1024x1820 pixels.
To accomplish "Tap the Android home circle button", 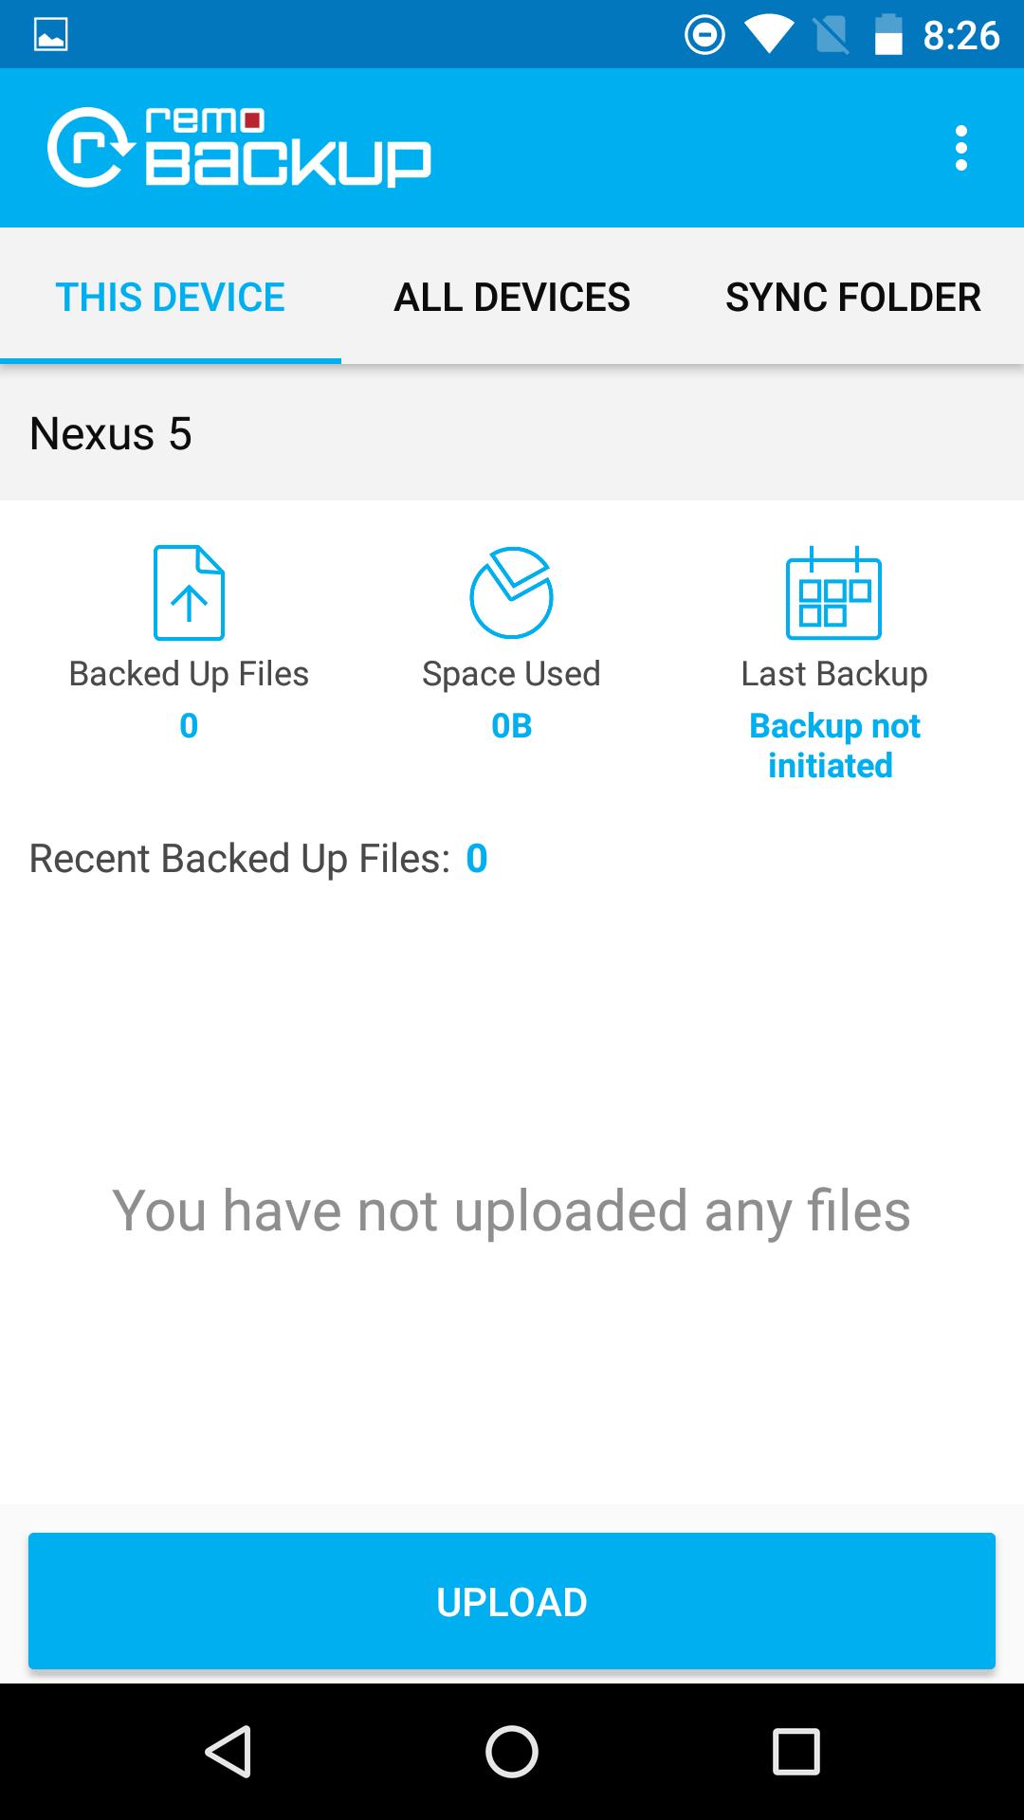I will click(x=512, y=1751).
